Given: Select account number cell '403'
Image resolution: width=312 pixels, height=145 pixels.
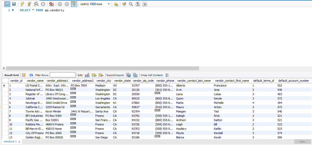Looking at the screenshot, I should (x=294, y=94).
